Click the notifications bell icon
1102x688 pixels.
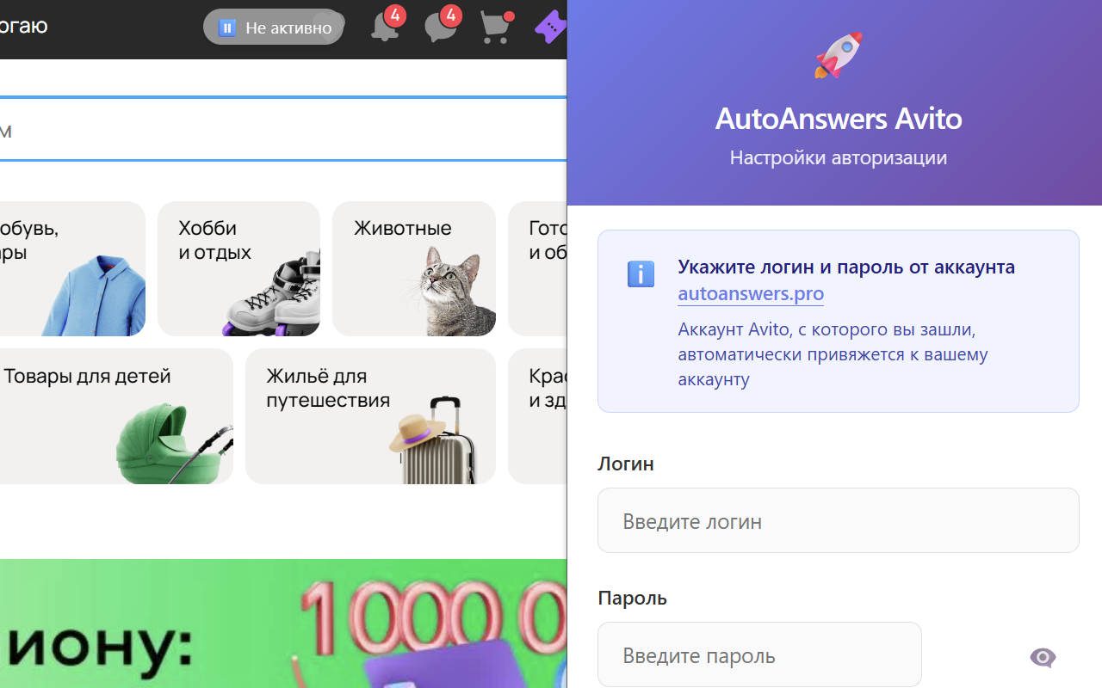[x=384, y=27]
